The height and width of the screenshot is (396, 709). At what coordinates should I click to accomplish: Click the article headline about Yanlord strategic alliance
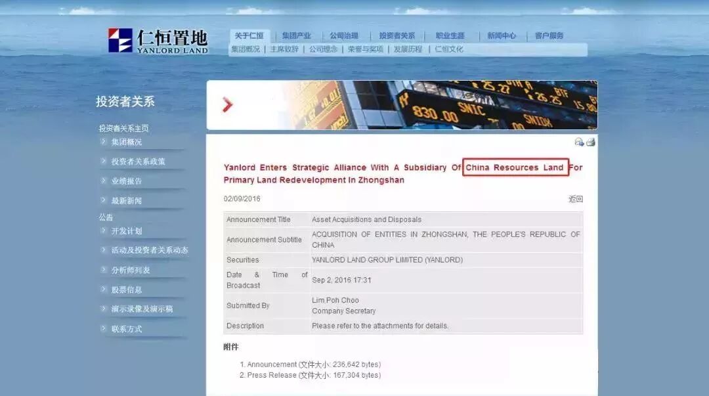[403, 174]
